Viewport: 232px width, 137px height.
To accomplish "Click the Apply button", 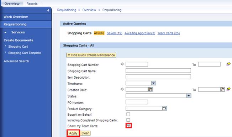I will tap(73, 133).
